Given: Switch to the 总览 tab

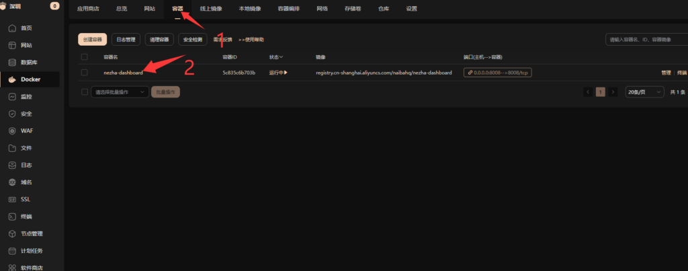Looking at the screenshot, I should 122,9.
